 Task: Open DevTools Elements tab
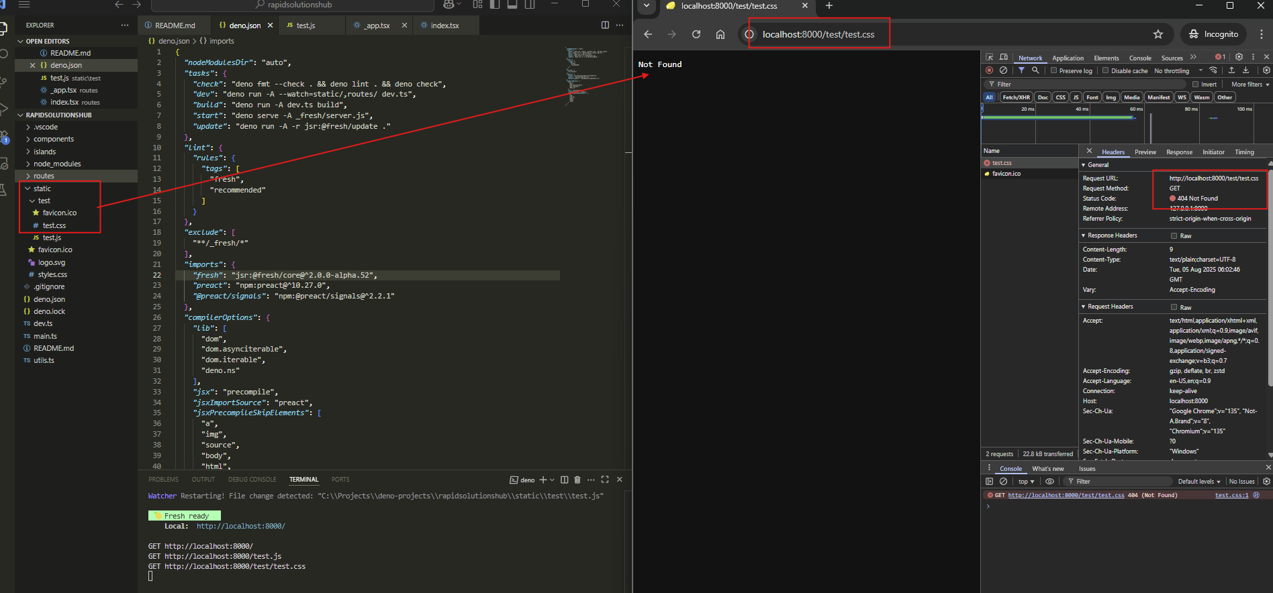[x=1106, y=58]
